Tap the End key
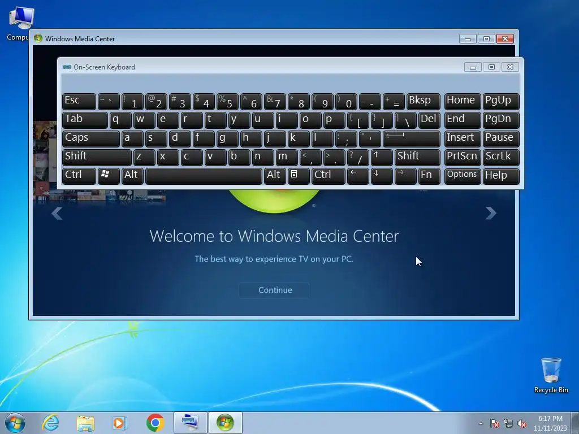Screen dimensions: 579x434 pos(463,120)
